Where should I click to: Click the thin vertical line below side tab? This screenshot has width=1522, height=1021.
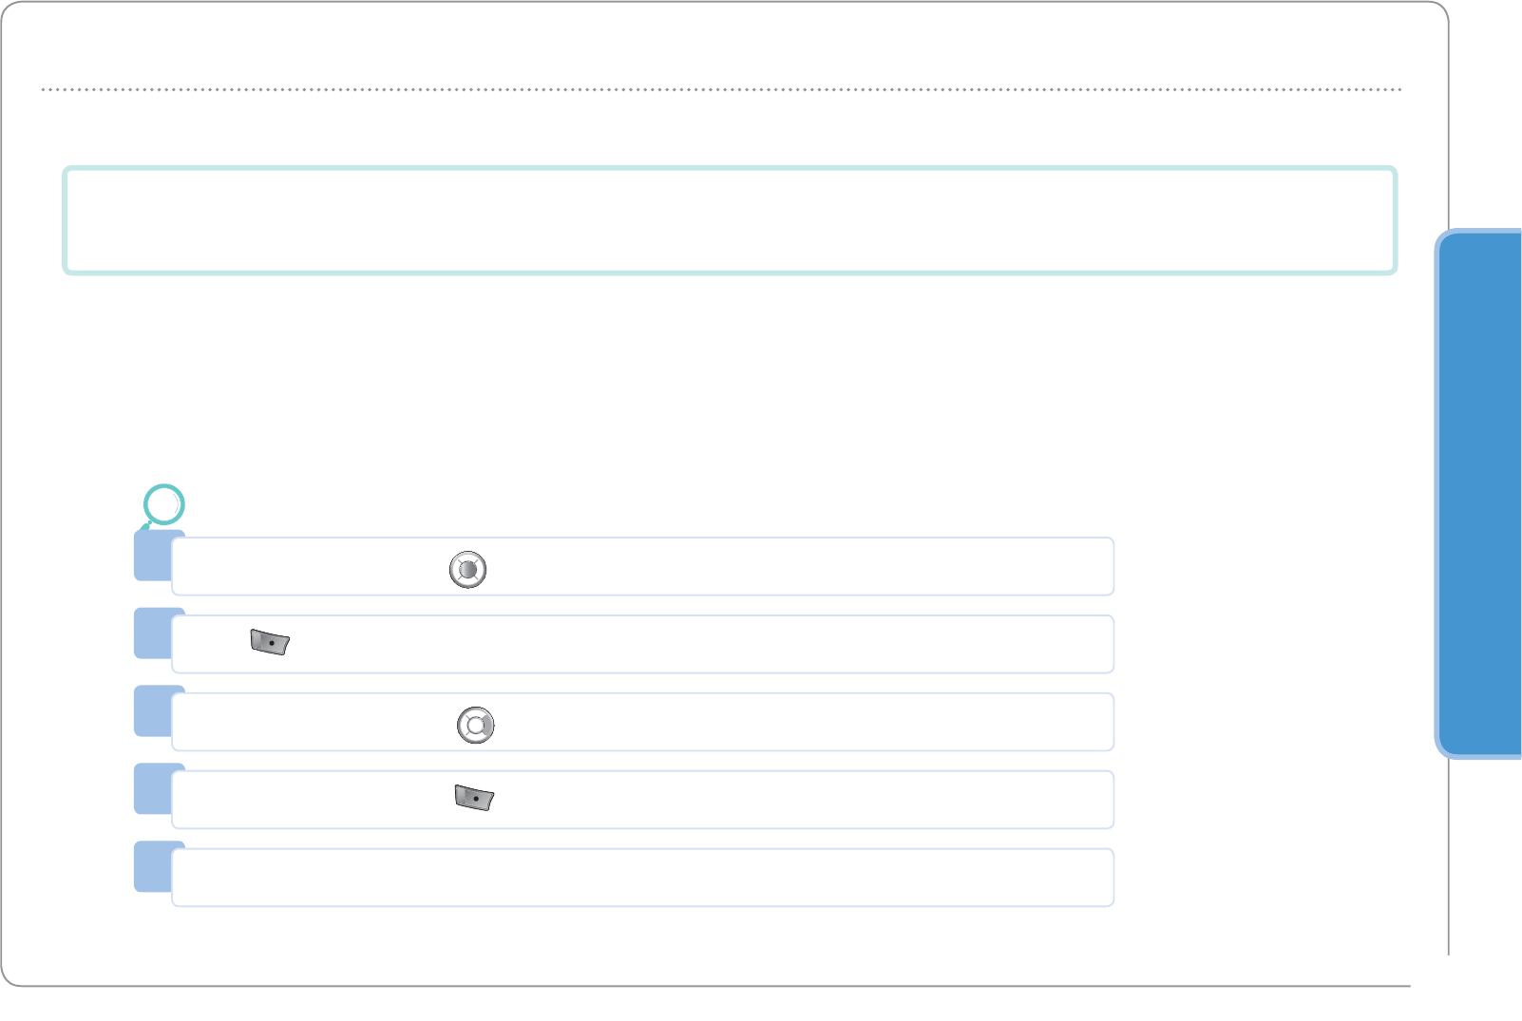[x=1449, y=855]
